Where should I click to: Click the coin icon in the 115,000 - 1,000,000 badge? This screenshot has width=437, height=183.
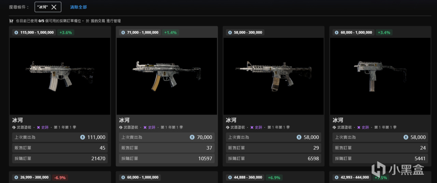pyautogui.click(x=16, y=32)
